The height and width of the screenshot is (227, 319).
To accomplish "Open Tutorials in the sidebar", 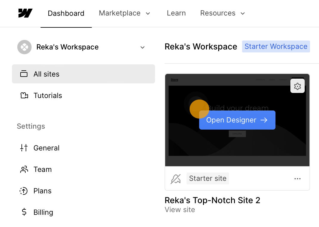I will tap(48, 96).
